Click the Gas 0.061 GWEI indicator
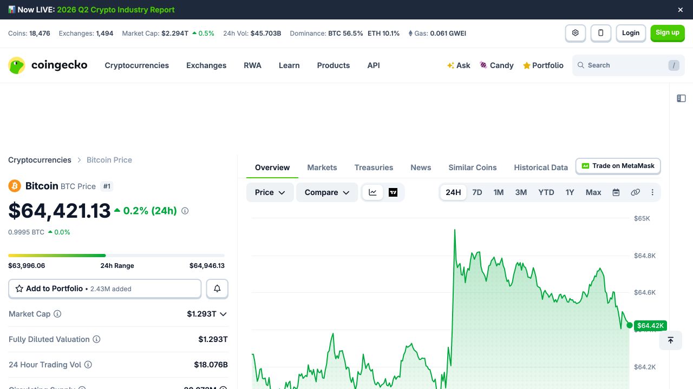This screenshot has height=389, width=693. [x=437, y=33]
